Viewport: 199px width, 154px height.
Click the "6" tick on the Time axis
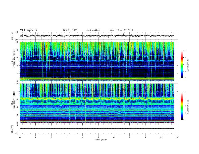click(x=114, y=137)
